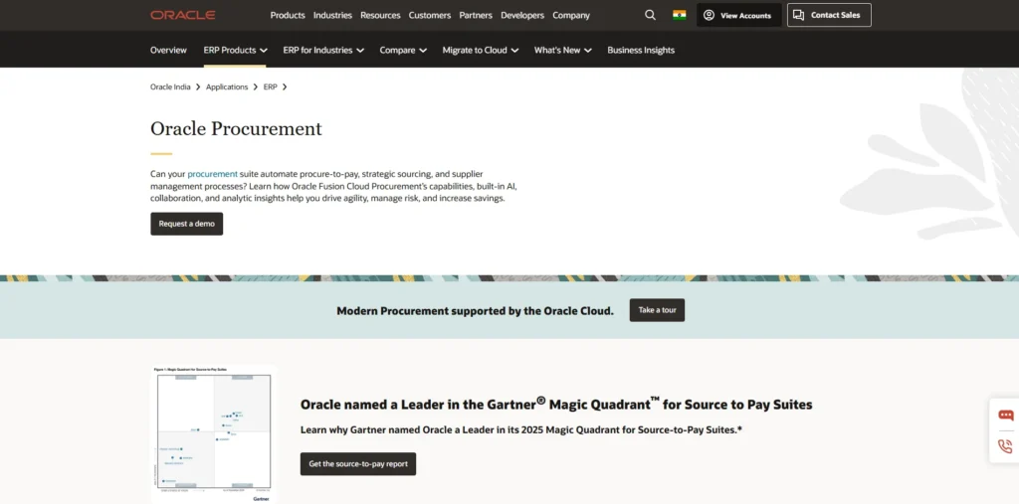
Task: Expand the Migrate to Cloud dropdown
Action: pos(481,50)
